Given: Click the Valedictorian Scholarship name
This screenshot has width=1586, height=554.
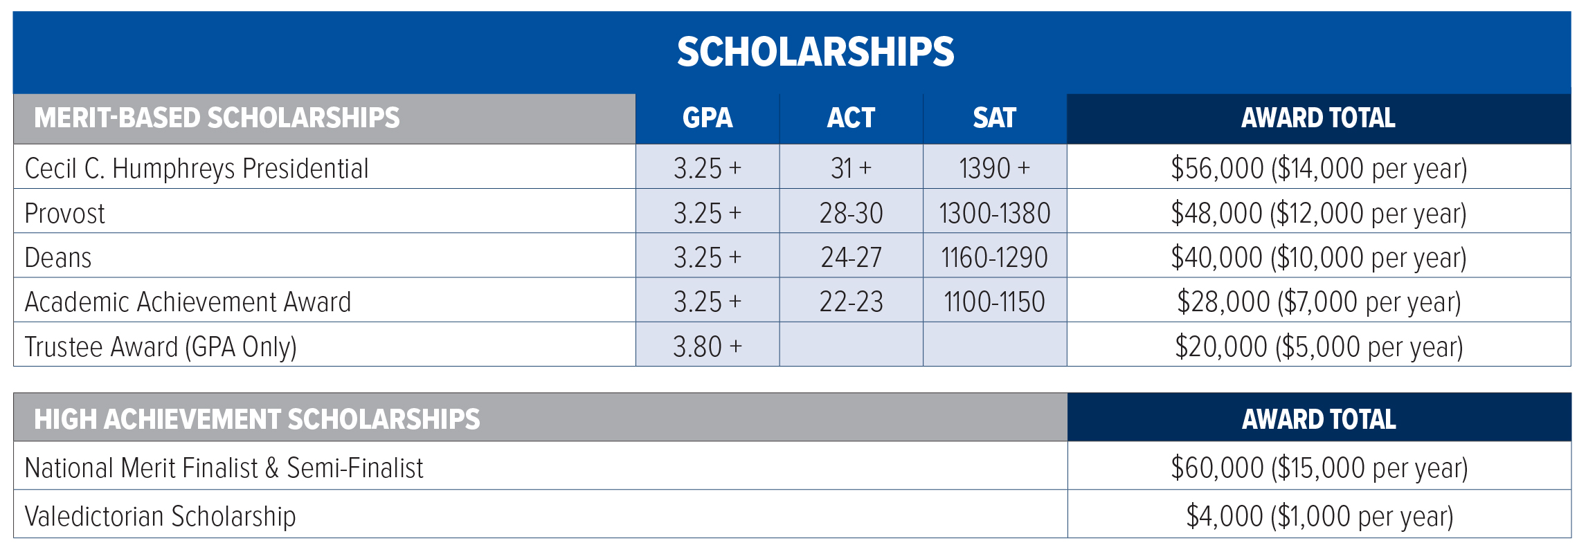Looking at the screenshot, I should (x=160, y=517).
